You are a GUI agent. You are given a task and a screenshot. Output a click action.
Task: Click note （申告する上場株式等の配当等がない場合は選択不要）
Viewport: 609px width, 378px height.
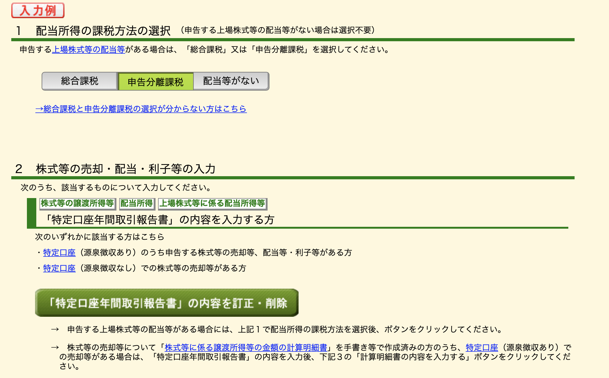point(278,30)
